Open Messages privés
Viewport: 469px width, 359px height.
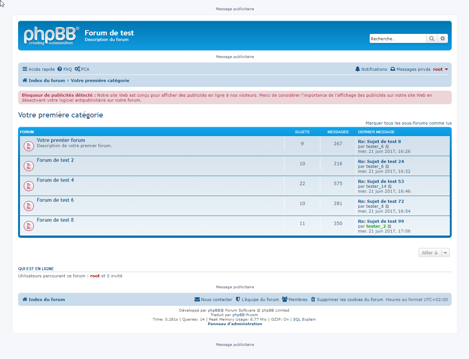[410, 69]
